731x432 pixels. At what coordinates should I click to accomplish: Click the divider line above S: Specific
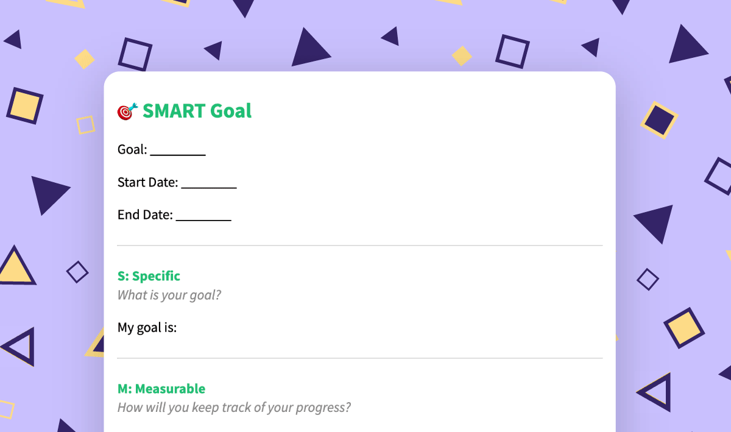click(x=359, y=246)
